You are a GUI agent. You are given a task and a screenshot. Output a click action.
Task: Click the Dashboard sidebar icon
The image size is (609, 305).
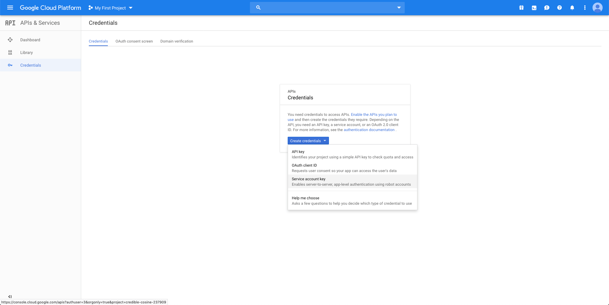click(10, 40)
